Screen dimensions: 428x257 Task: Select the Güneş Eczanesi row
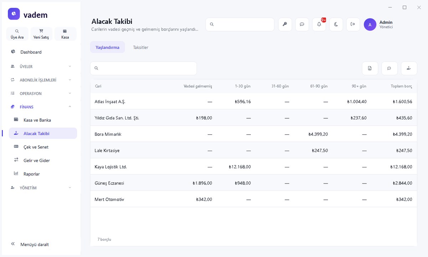click(x=254, y=183)
